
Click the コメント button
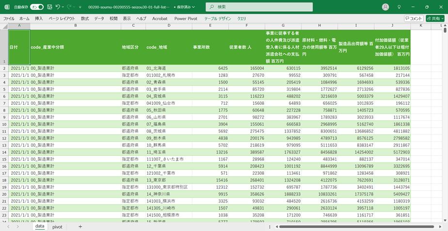[414, 18]
